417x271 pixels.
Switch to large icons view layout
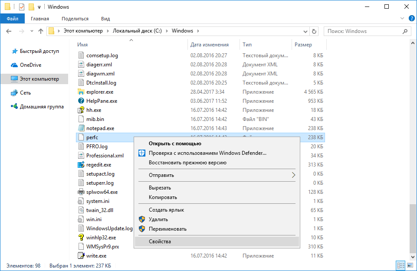coord(410,265)
